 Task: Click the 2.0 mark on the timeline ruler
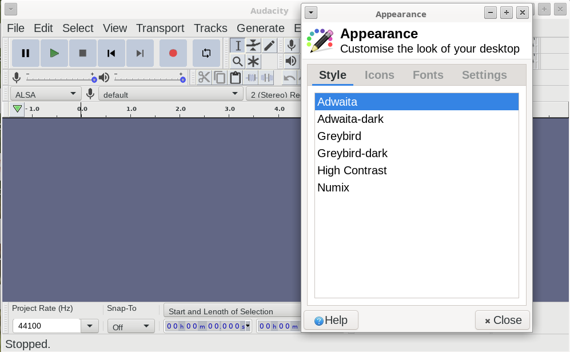[180, 109]
